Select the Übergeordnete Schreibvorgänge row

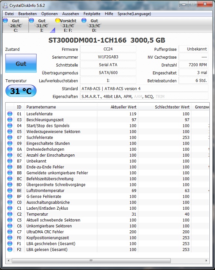[107, 184]
